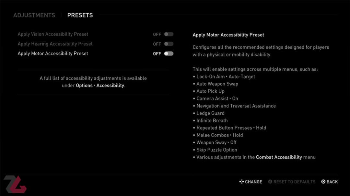Click the Reset to Defaults label

point(294,182)
